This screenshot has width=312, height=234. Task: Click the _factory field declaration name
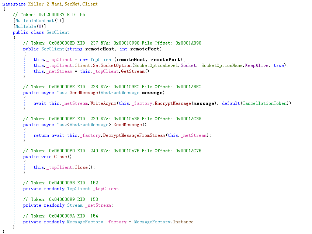tap(116, 222)
